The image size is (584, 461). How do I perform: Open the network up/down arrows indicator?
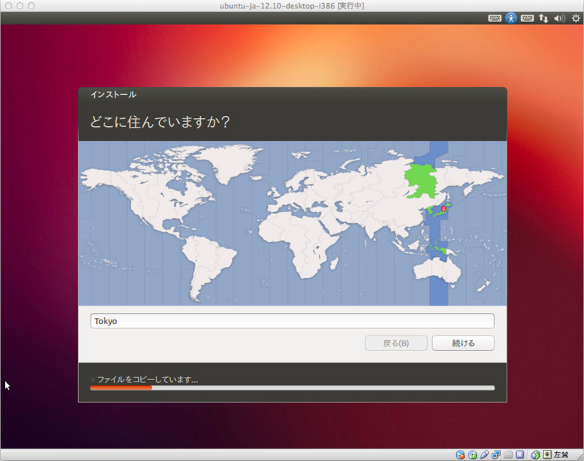pyautogui.click(x=543, y=18)
